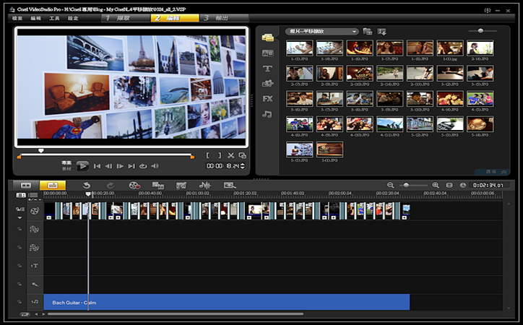Click the enlarge preview window icon

point(243,155)
